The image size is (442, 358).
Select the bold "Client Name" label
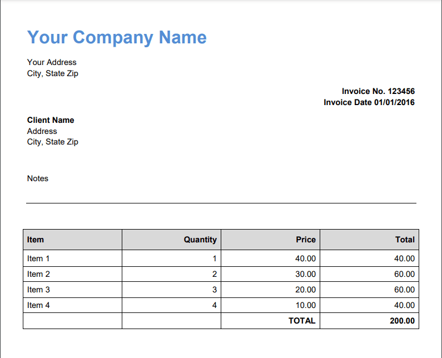pos(51,120)
